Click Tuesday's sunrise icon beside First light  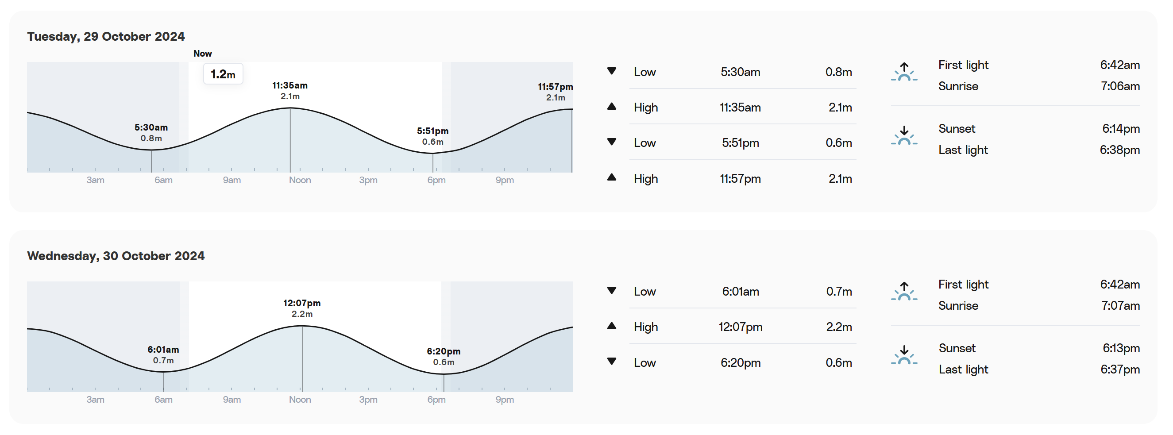coord(904,72)
